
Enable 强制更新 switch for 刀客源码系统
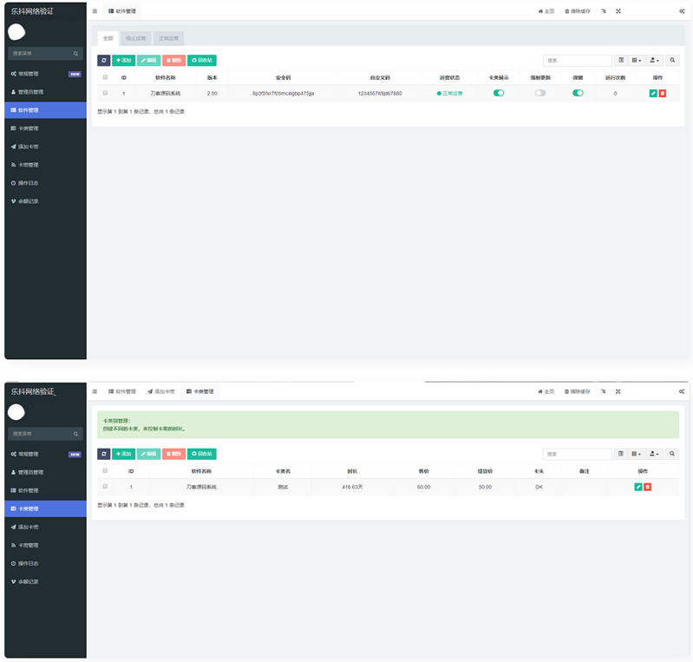tap(540, 93)
